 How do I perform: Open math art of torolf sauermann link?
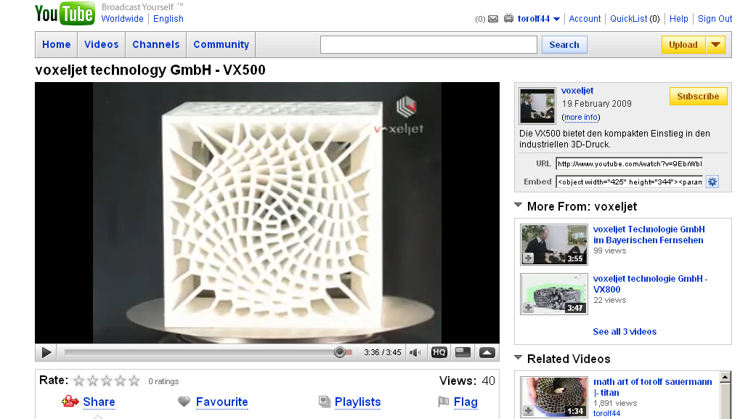pos(653,387)
